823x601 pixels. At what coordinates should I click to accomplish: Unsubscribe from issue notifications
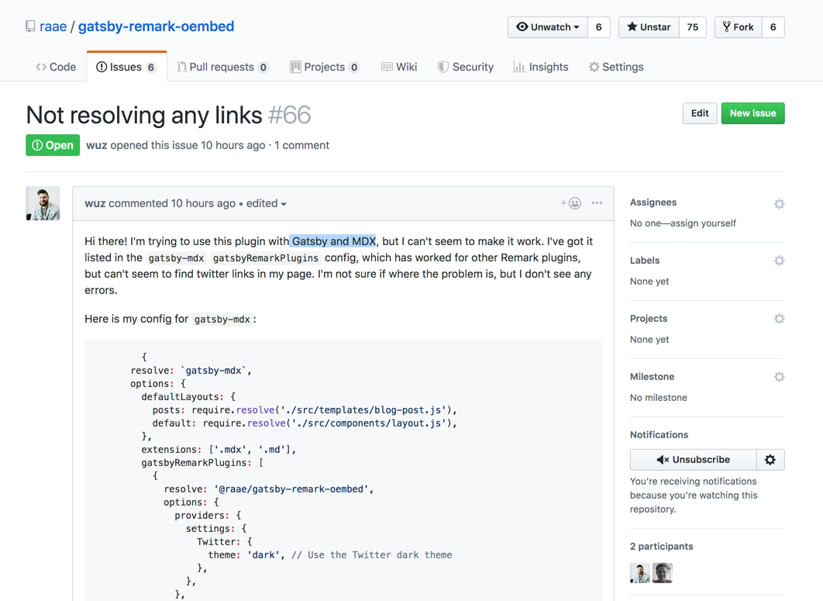694,460
